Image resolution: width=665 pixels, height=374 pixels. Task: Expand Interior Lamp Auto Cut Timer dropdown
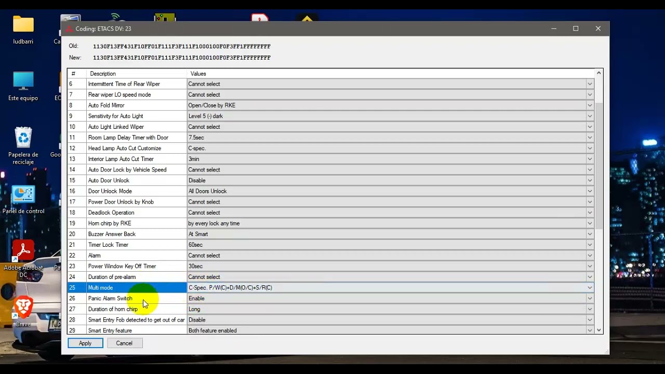(590, 159)
